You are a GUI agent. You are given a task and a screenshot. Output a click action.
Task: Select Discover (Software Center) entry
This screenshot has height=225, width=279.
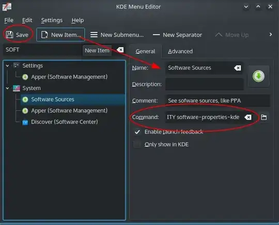coord(65,122)
